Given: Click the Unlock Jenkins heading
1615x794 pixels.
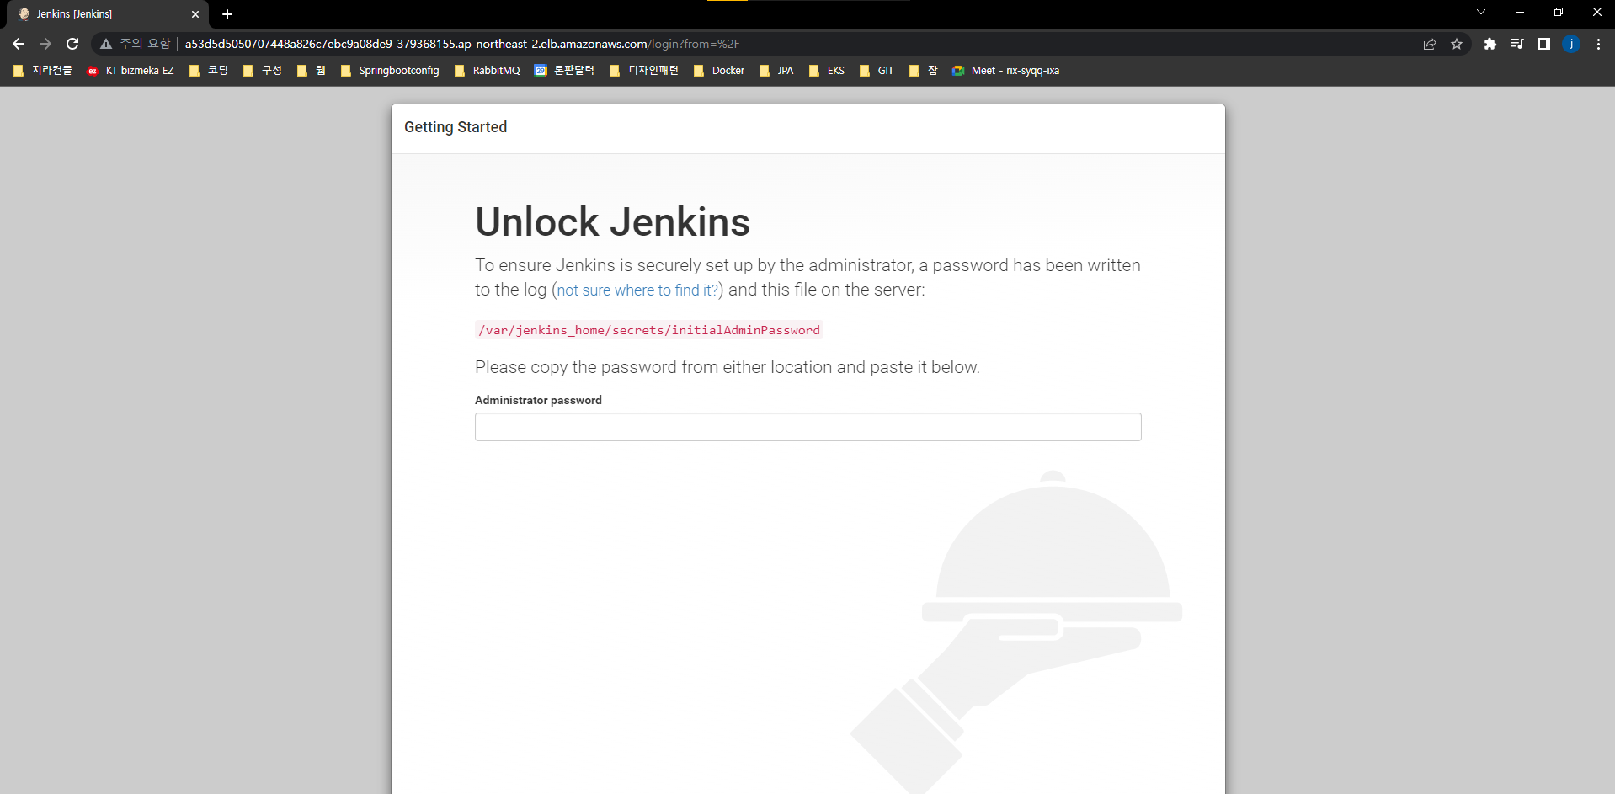Looking at the screenshot, I should click(x=612, y=222).
